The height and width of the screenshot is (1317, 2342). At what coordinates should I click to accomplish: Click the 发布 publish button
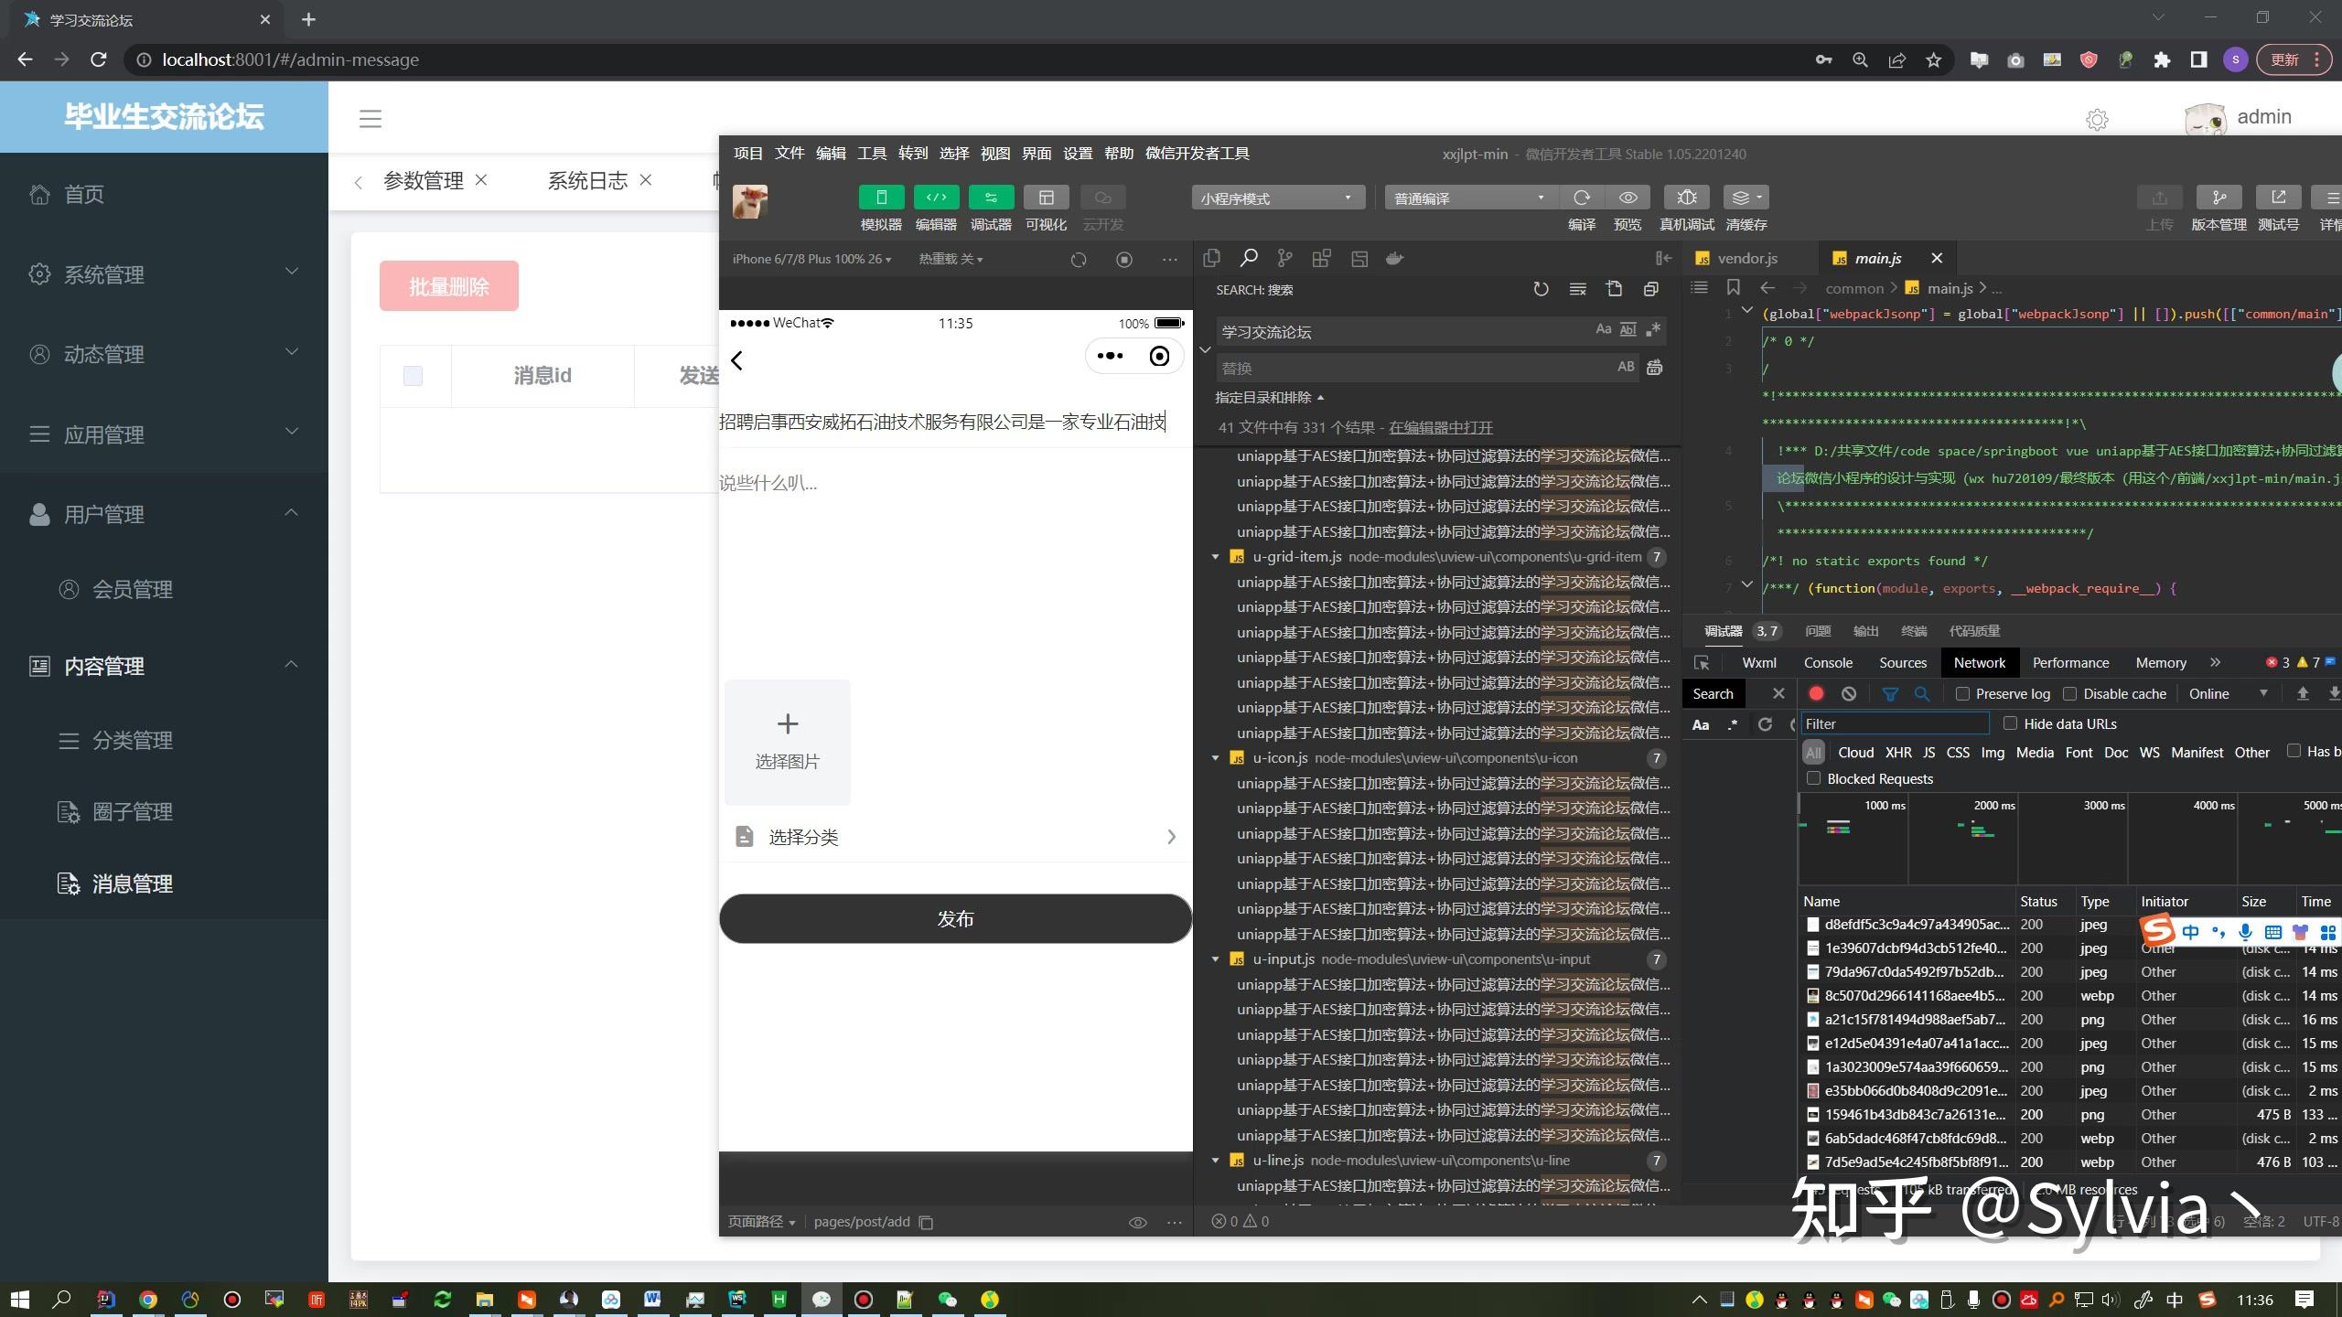tap(955, 918)
